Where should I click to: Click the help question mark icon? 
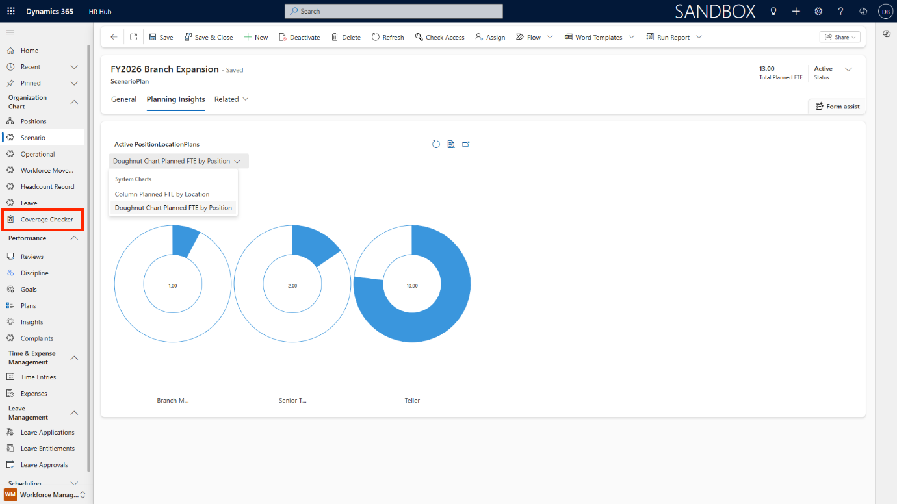840,11
